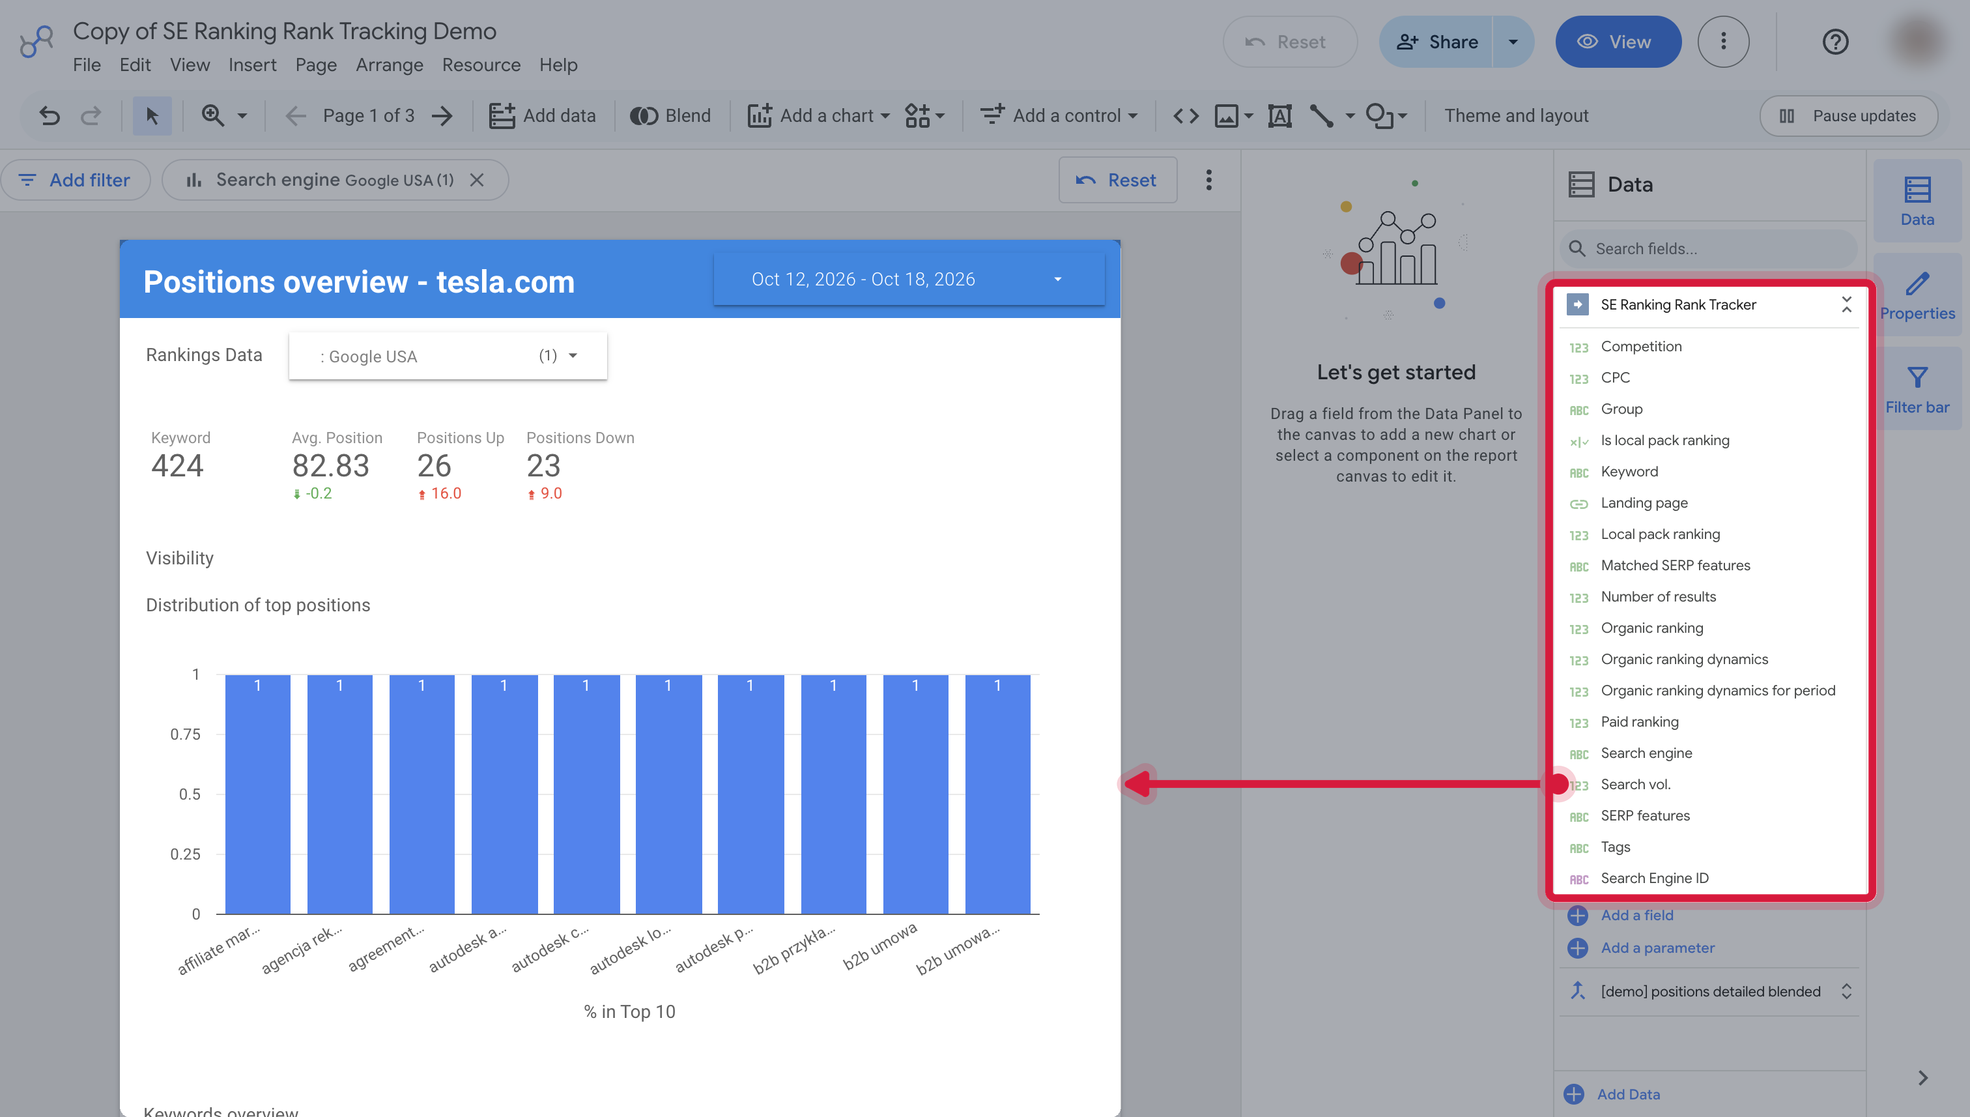The image size is (1970, 1117).
Task: Click the redo arrow icon
Action: (x=91, y=116)
